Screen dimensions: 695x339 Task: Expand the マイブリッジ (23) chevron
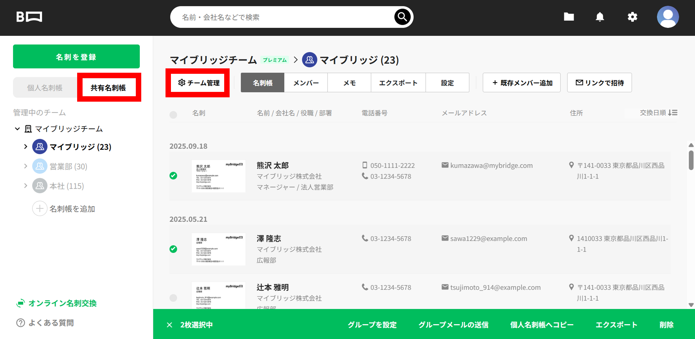coord(25,147)
